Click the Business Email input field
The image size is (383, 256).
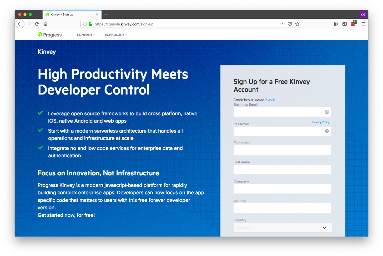click(279, 112)
